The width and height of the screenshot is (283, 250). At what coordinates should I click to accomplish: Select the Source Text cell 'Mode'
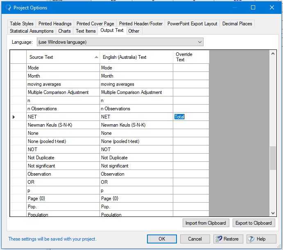pos(63,68)
